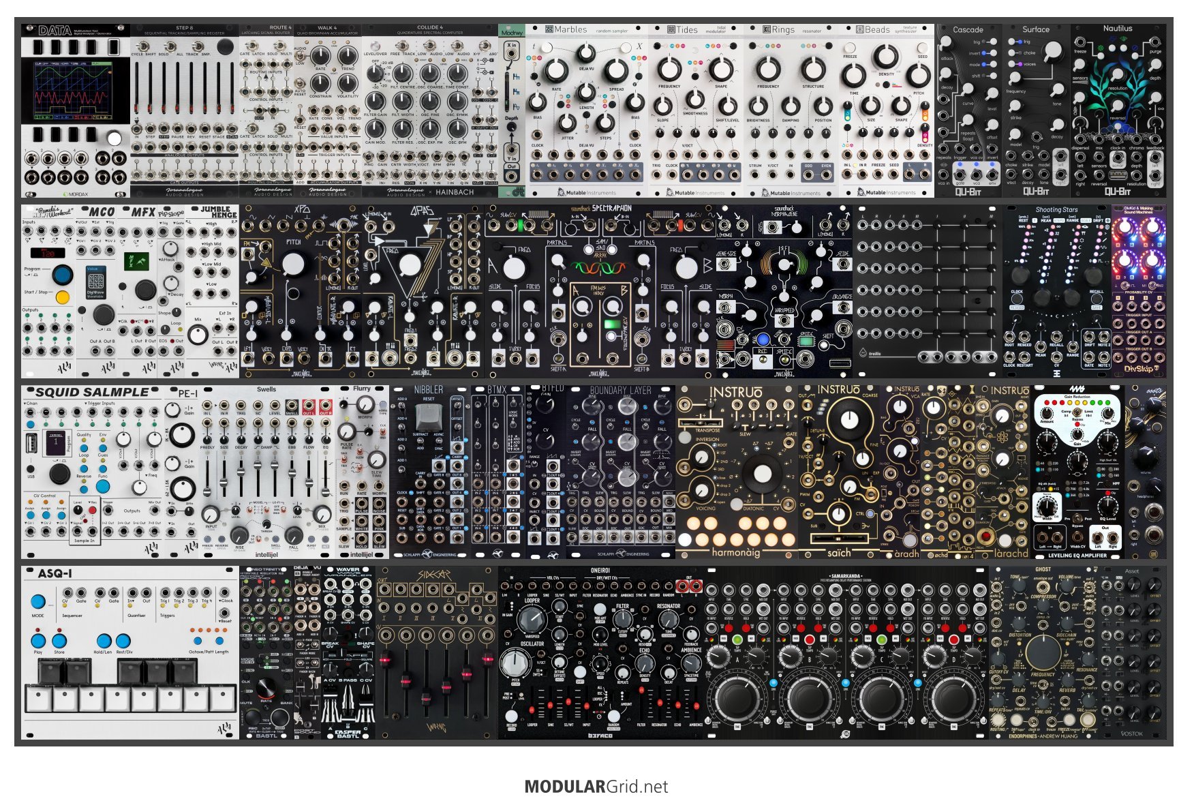
Task: Click the USB port on Squid Salmple
Action: (x=31, y=444)
